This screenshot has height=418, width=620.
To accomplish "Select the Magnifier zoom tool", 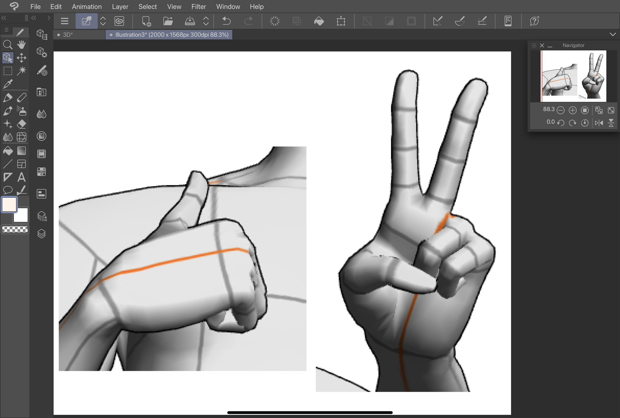I will point(8,45).
